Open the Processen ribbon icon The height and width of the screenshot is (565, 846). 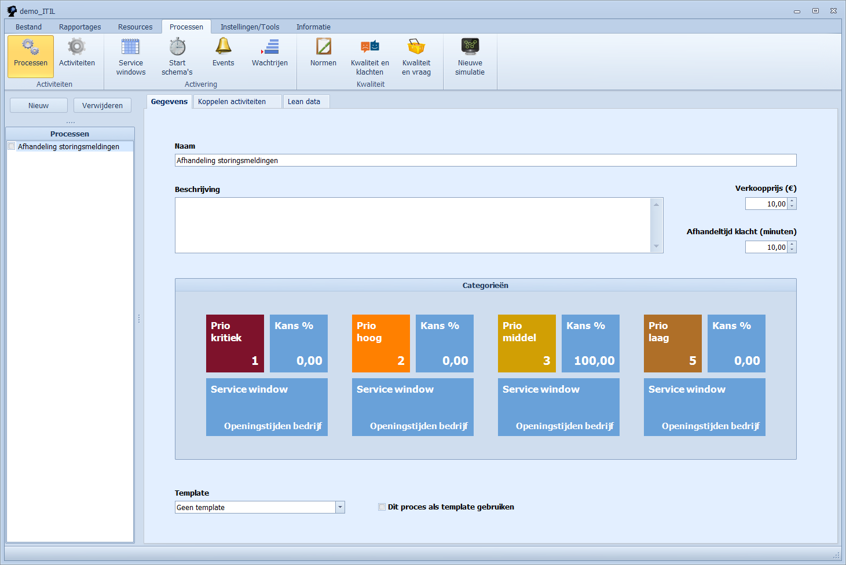[x=31, y=56]
